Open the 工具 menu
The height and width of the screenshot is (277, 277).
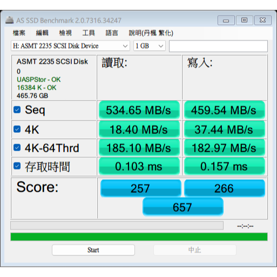(89, 33)
